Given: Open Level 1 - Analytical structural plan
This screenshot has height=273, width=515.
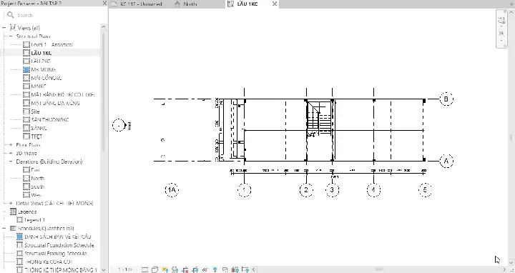Looking at the screenshot, I should (x=52, y=44).
